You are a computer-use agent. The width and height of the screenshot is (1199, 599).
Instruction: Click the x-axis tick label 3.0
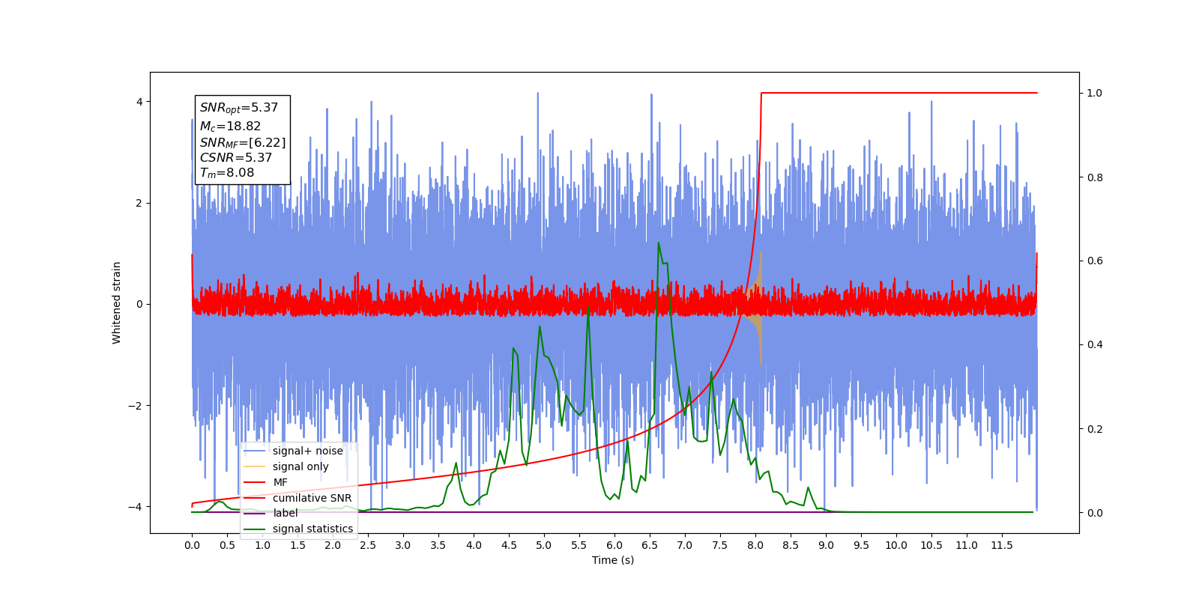coord(403,545)
